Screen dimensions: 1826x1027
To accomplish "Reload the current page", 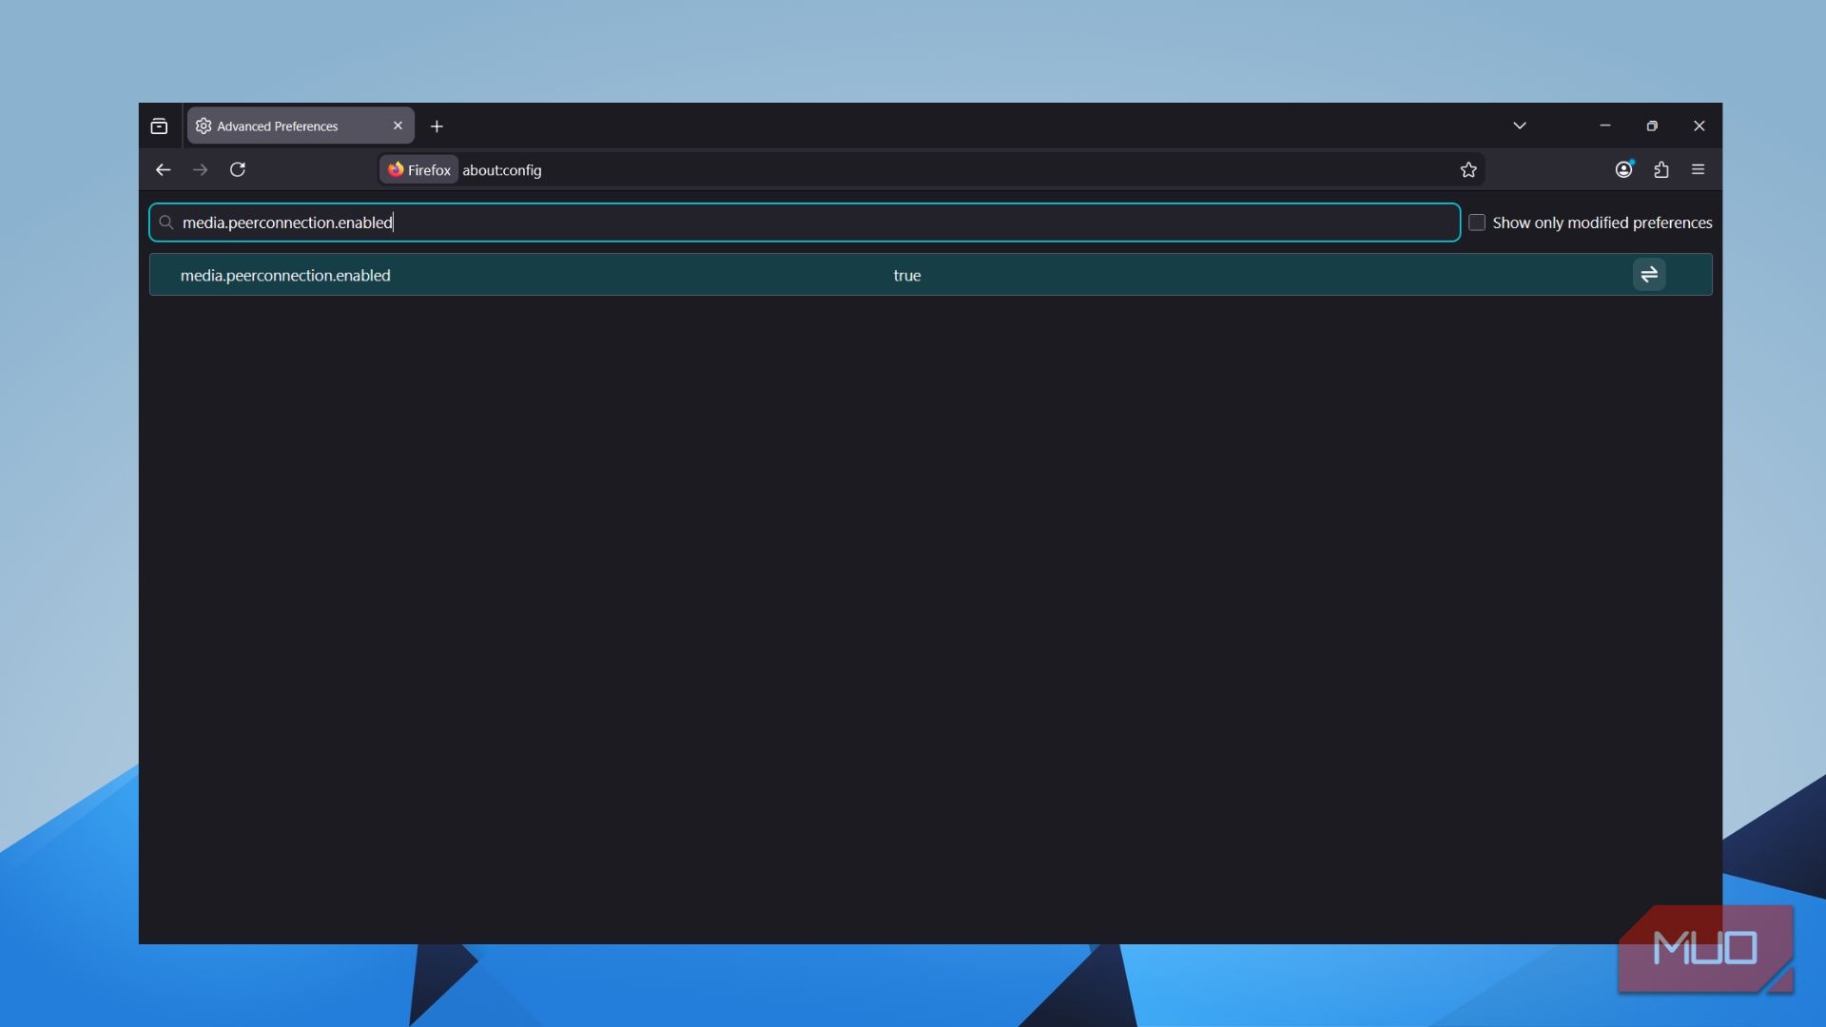I will (238, 169).
